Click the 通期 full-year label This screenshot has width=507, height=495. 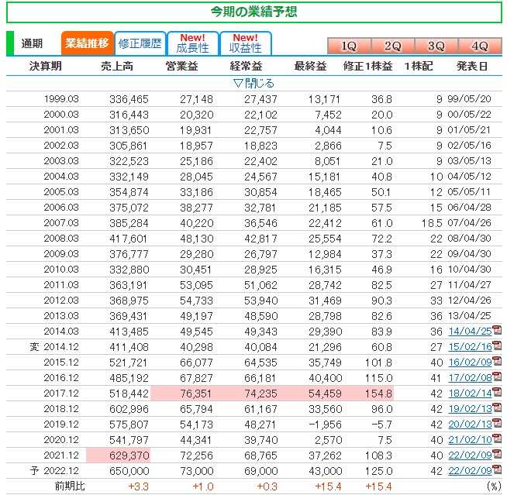tap(32, 43)
